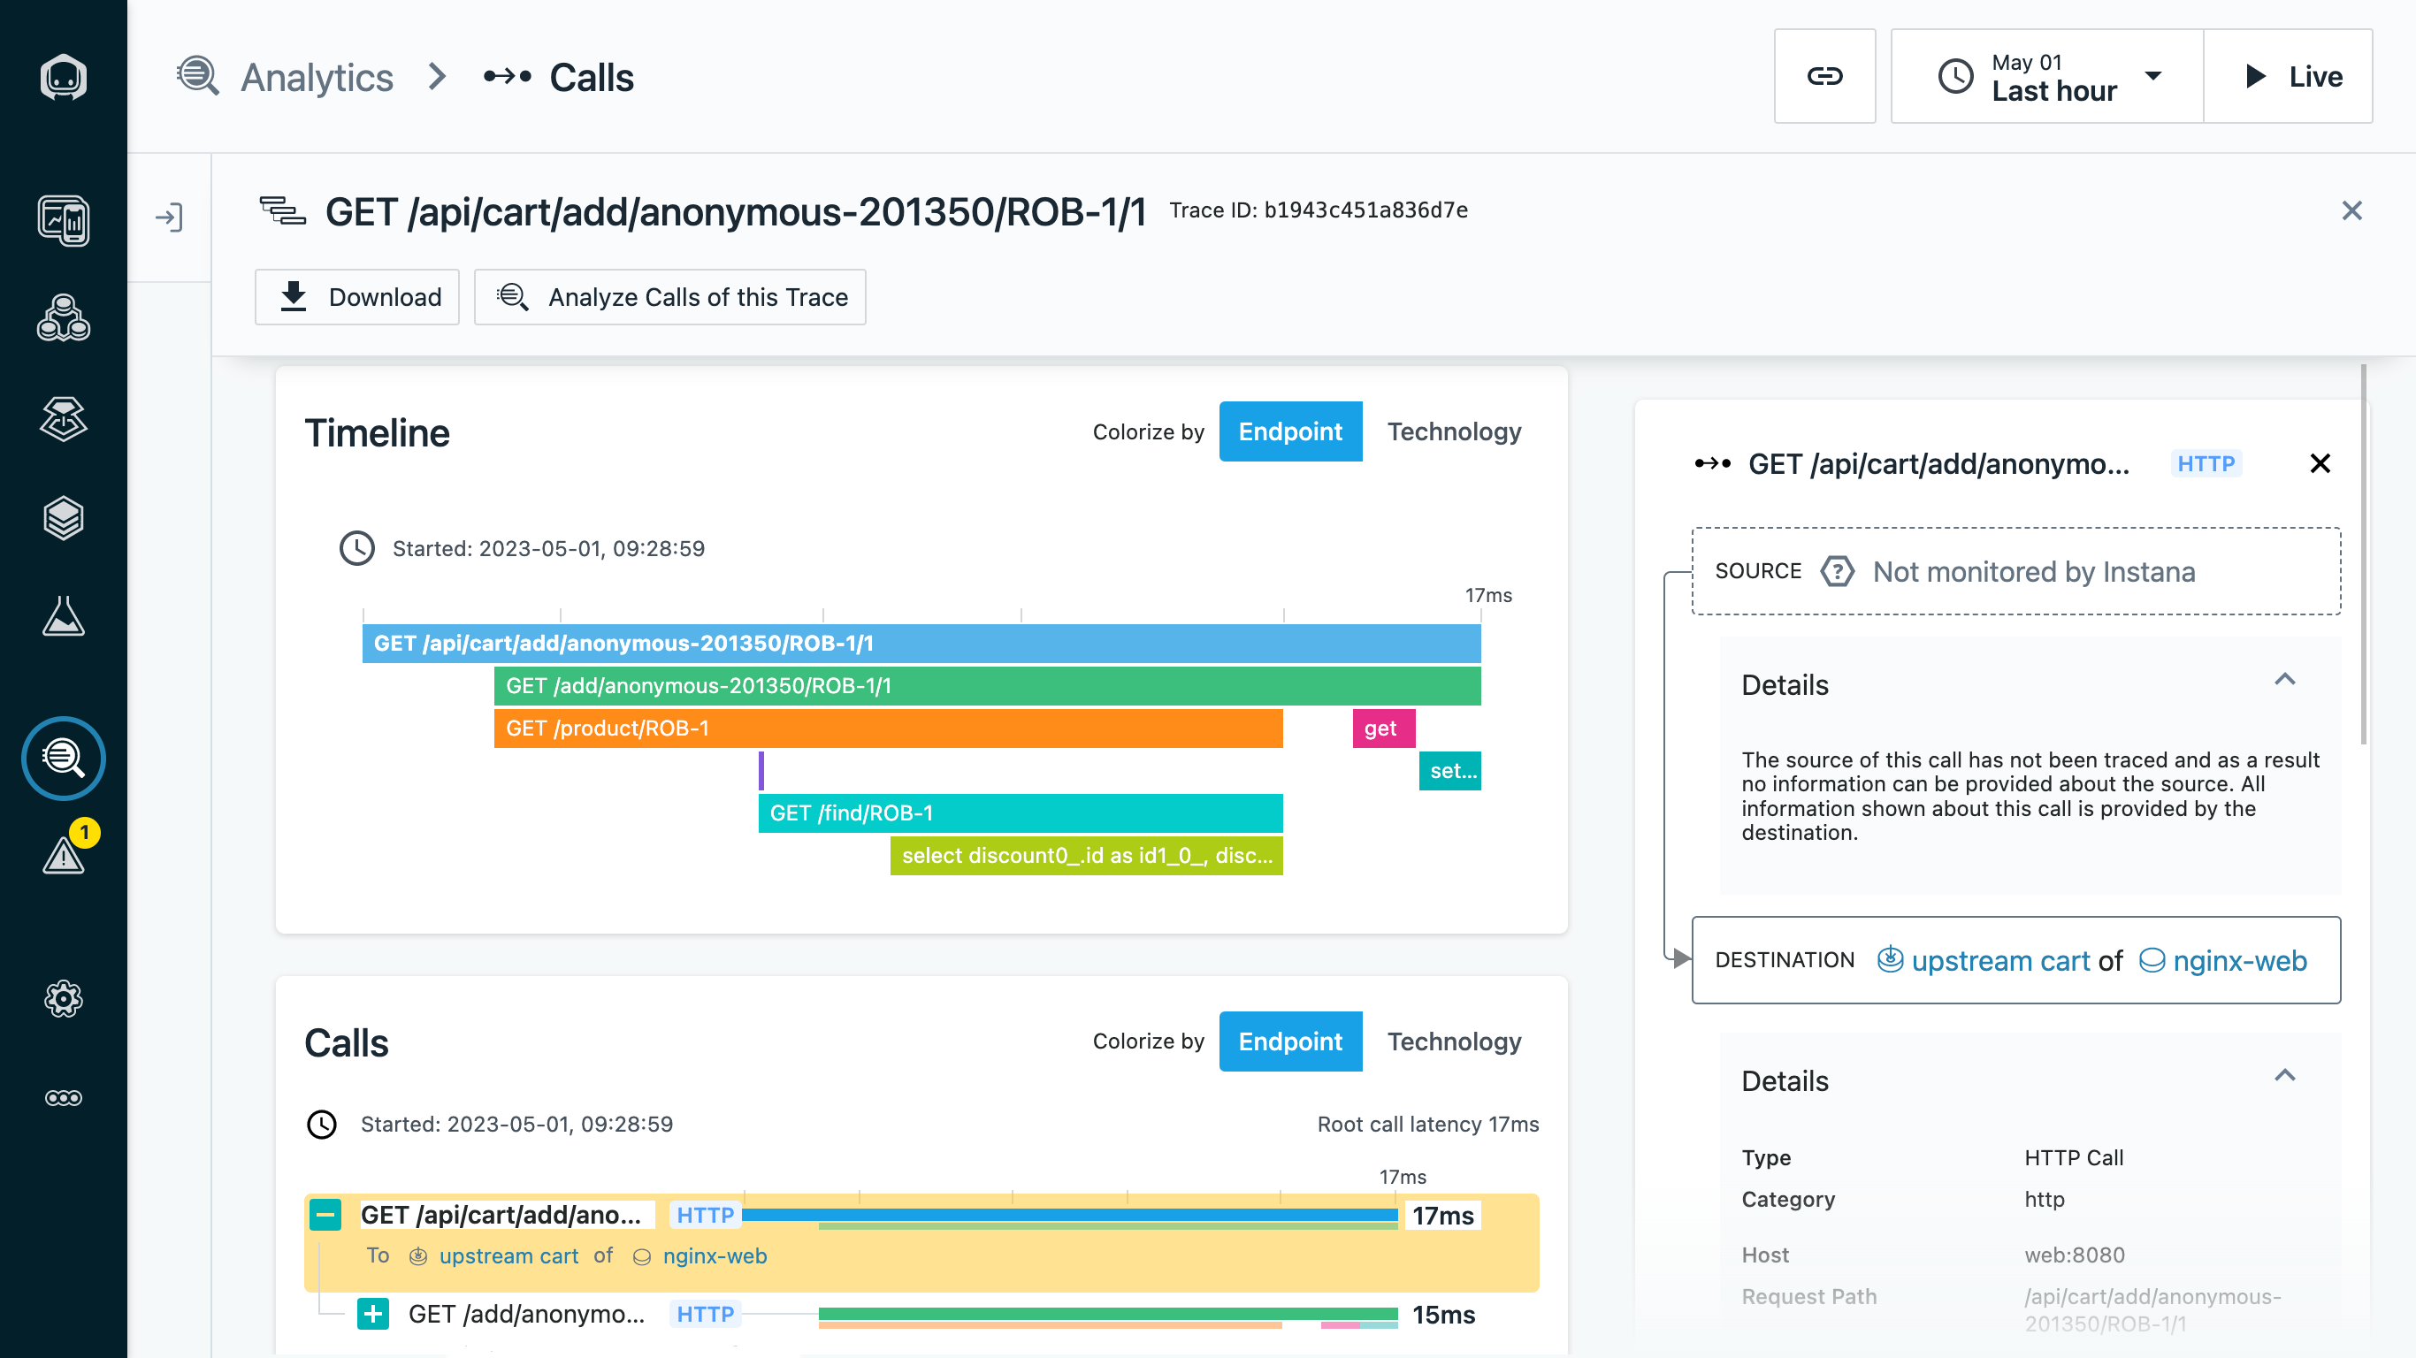Click Analyze Calls of this Trace
The image size is (2416, 1358).
[669, 297]
